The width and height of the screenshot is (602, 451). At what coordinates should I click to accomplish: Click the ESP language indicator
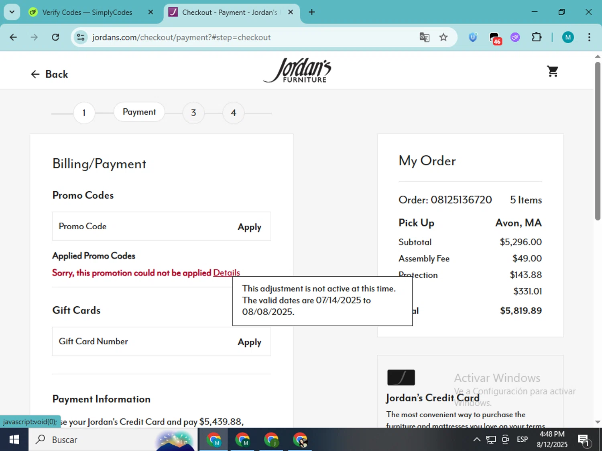click(522, 440)
